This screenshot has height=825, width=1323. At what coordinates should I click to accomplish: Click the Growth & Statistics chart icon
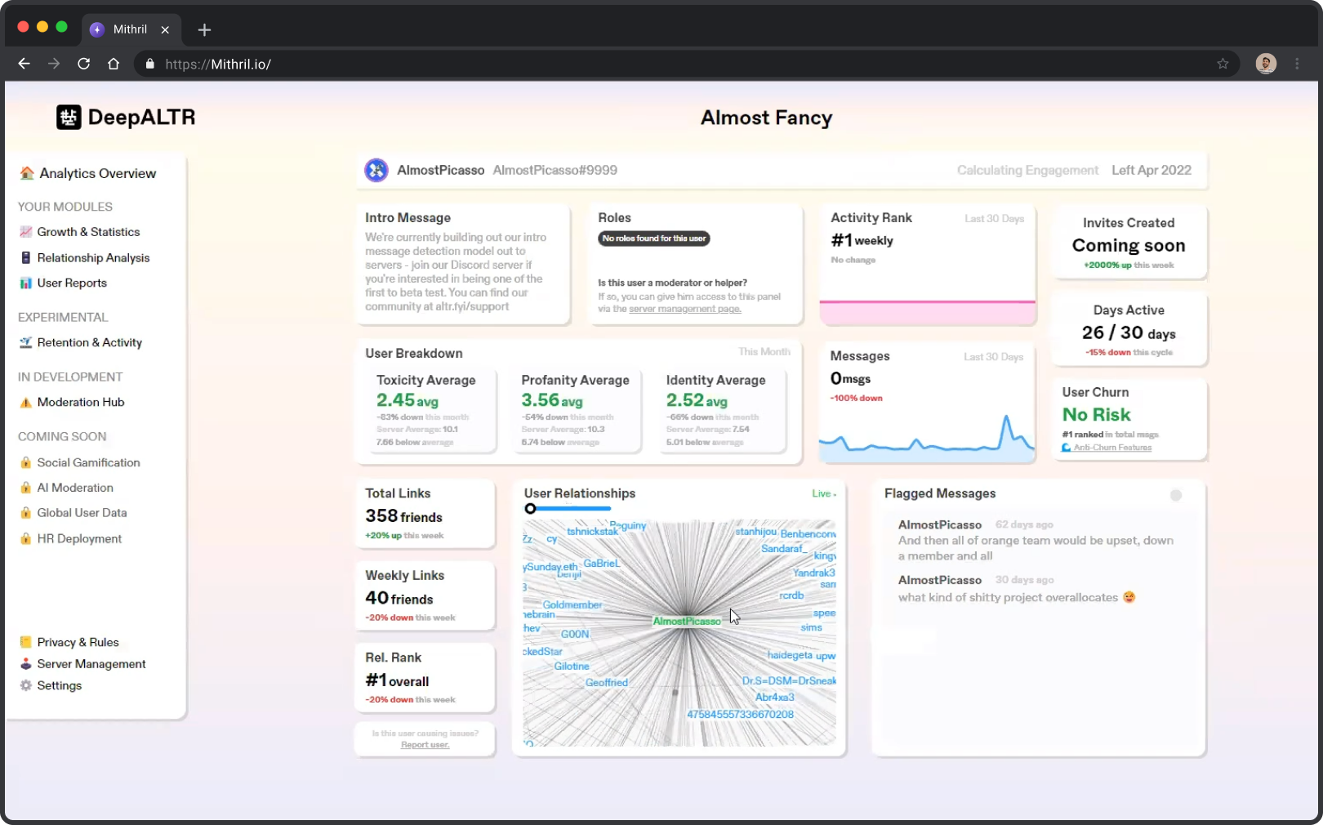coord(26,232)
